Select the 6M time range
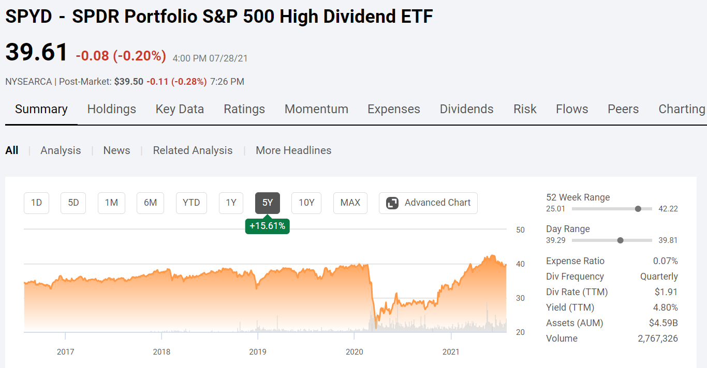Image resolution: width=707 pixels, height=368 pixels. 150,203
